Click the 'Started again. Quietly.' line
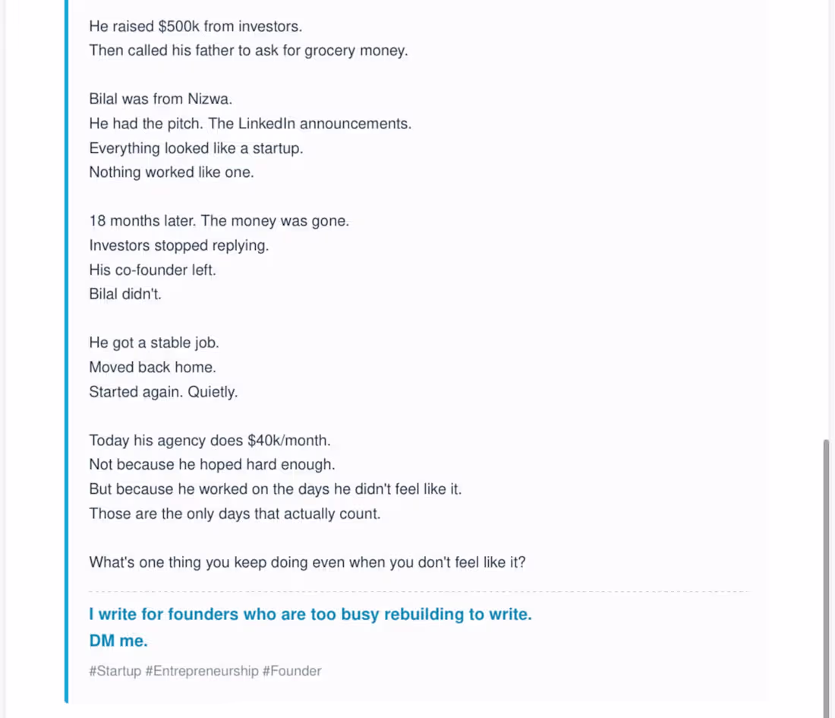Image resolution: width=835 pixels, height=718 pixels. 163,392
